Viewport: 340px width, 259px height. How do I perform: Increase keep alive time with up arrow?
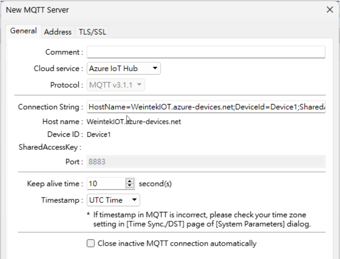click(130, 181)
